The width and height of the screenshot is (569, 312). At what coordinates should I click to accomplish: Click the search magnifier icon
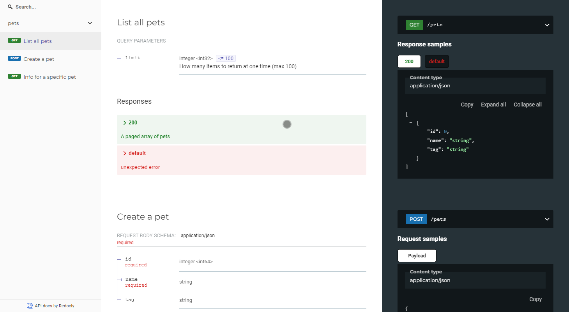(x=10, y=7)
